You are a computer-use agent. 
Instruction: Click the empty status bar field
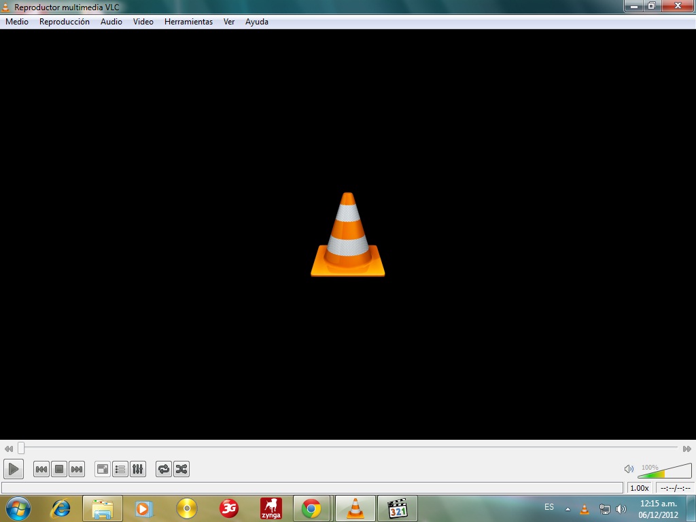pos(313,488)
